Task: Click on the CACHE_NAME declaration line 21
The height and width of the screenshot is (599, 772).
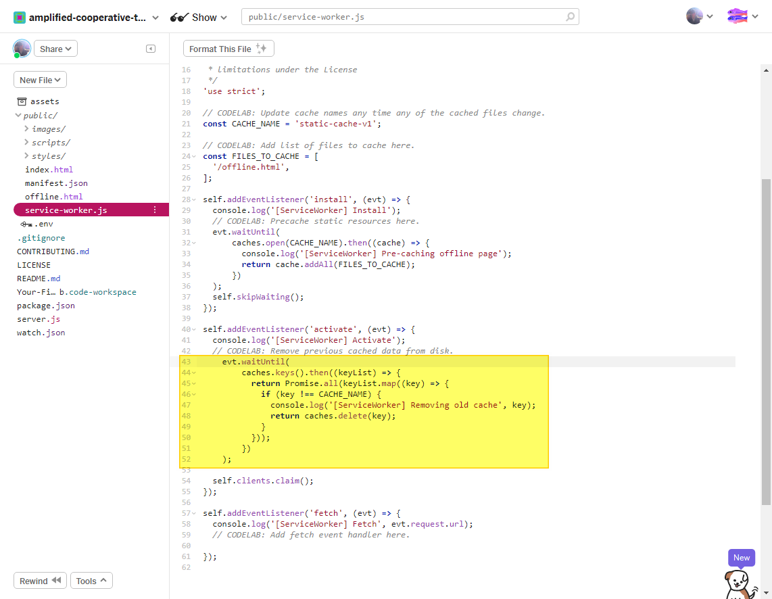Action: click(x=292, y=124)
